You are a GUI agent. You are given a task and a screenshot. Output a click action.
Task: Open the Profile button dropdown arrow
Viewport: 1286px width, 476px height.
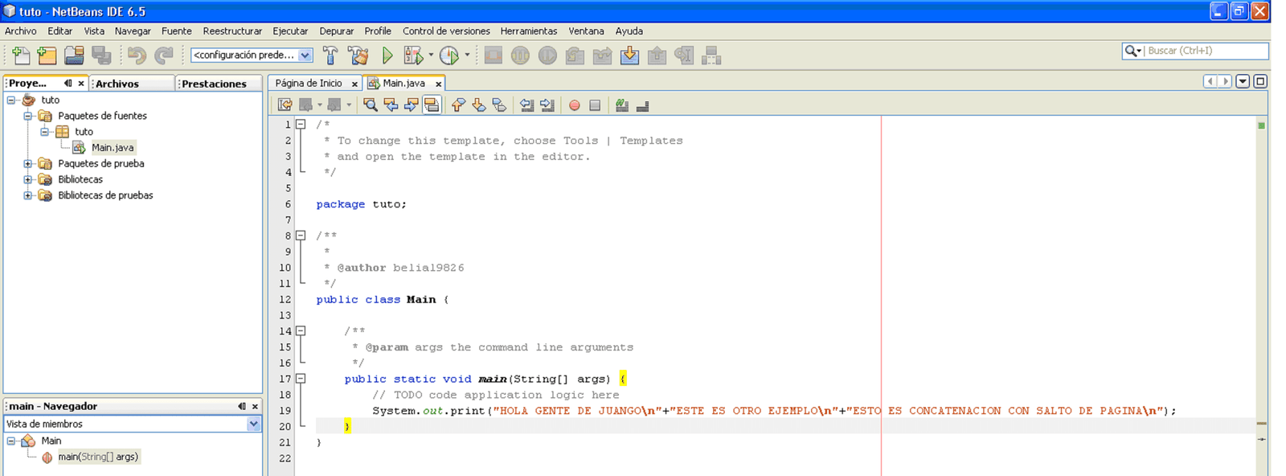pos(467,55)
